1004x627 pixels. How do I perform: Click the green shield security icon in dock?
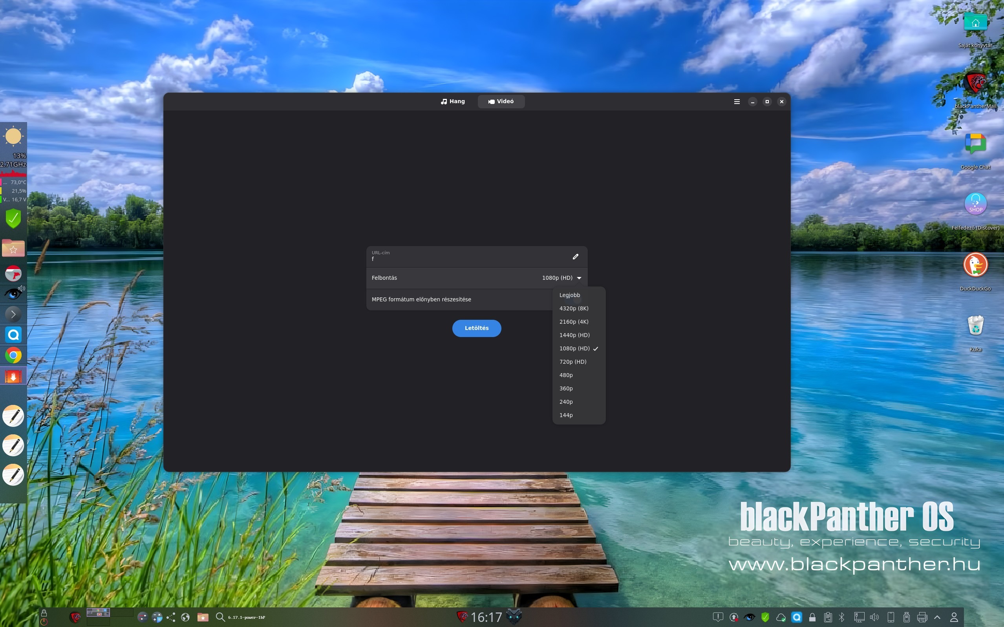pos(13,219)
